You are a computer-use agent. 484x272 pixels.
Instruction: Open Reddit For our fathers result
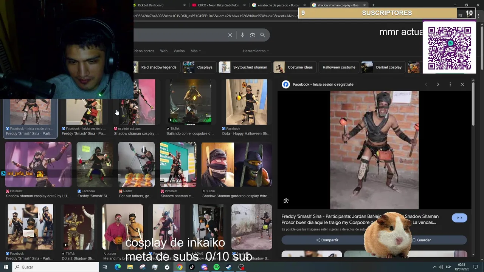[136, 170]
